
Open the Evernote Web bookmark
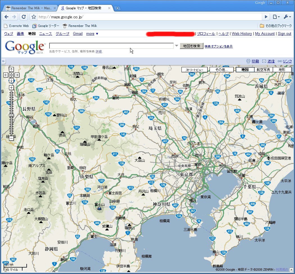pos(16,26)
